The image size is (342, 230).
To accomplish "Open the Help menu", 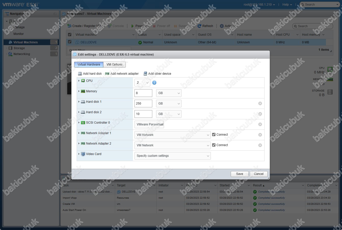I will (287, 5).
